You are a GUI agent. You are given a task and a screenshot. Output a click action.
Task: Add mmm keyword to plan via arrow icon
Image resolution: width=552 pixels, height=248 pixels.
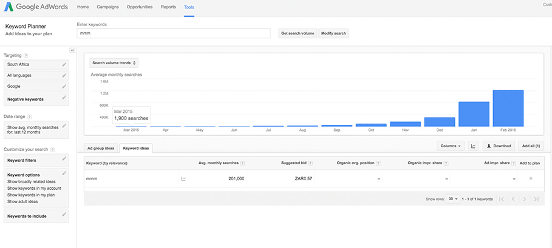pos(531,179)
